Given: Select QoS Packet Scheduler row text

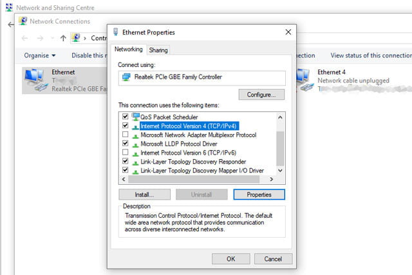Looking at the screenshot, I should (x=169, y=117).
